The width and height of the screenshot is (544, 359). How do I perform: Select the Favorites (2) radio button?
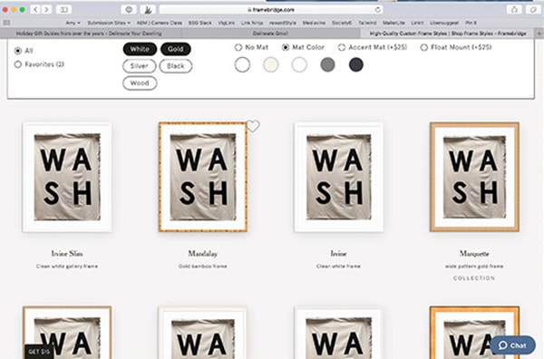(18, 64)
